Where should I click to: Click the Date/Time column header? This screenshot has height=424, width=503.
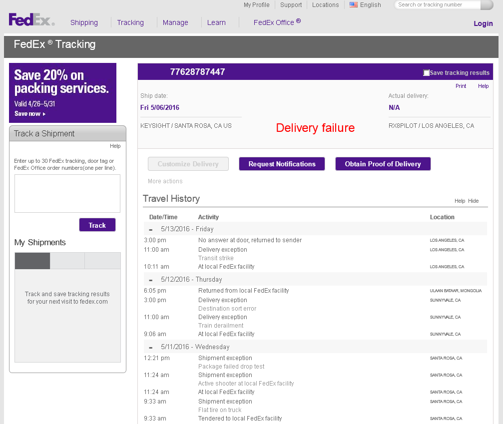click(x=163, y=217)
